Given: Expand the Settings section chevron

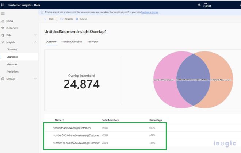Looking at the screenshot, I should [x=35, y=79].
